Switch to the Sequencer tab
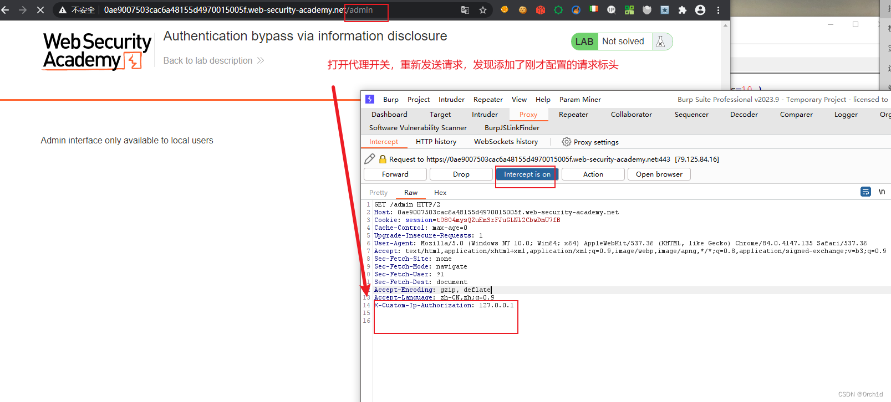891x402 pixels. (691, 115)
